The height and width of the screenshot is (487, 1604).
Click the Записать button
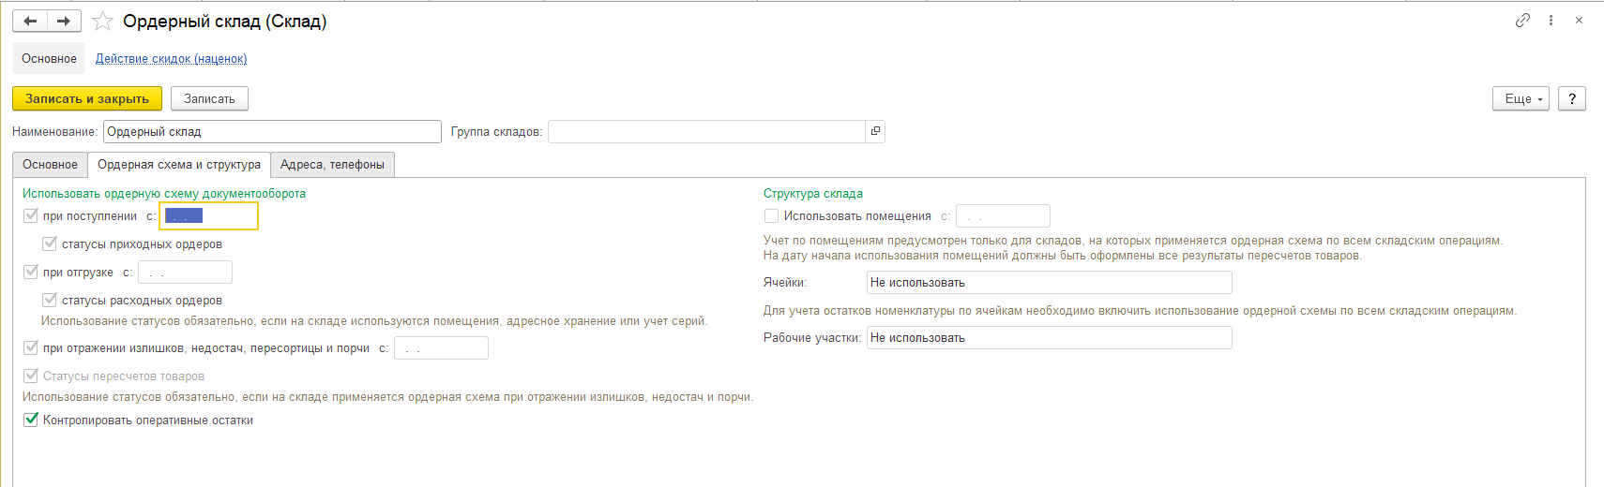pos(209,98)
